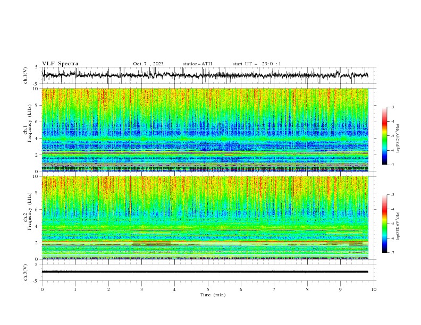Click the "station=ATH" header label
The width and height of the screenshot is (421, 325).
197,64
